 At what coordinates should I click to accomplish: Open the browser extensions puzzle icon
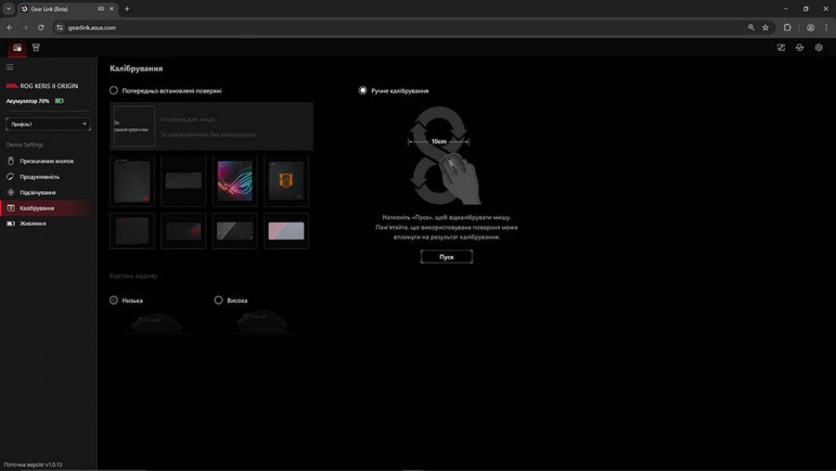[787, 27]
